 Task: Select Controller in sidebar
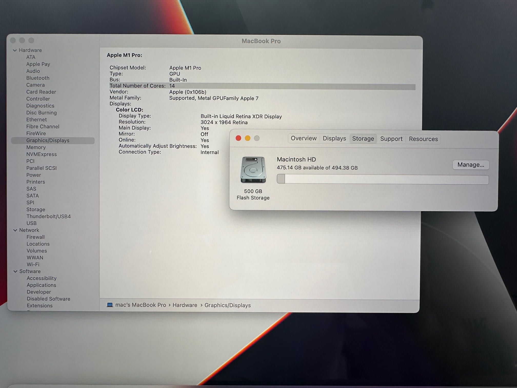point(38,99)
